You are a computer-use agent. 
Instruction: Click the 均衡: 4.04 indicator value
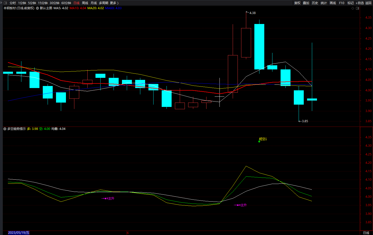[x=59, y=129]
